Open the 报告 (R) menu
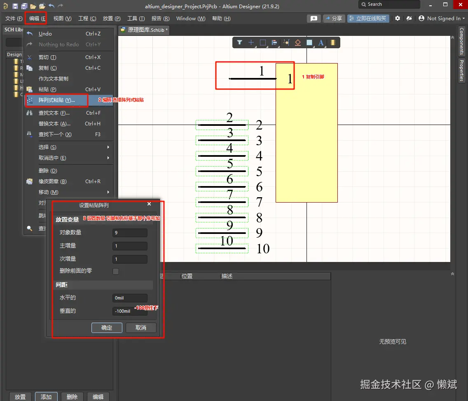 161,19
